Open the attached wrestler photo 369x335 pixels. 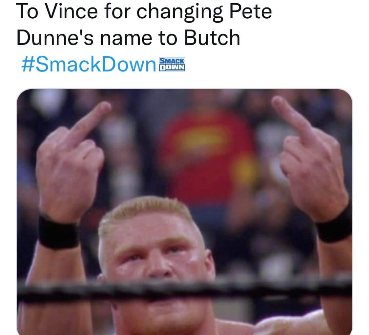(x=184, y=212)
